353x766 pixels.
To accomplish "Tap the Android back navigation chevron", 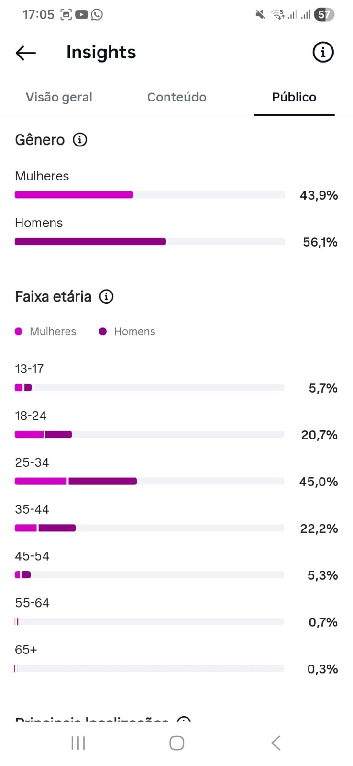I will [x=276, y=743].
